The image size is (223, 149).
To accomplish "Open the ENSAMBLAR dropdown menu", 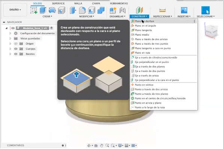I will click(117, 16).
